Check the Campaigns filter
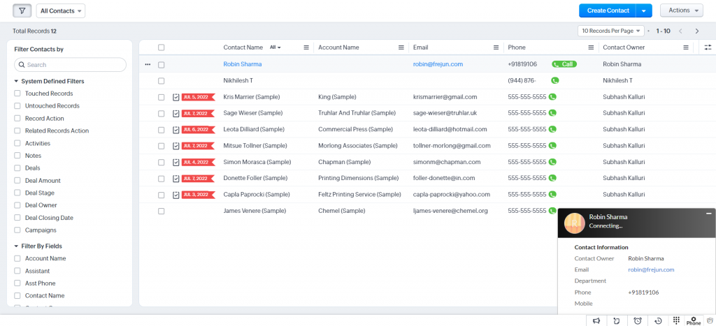 (17, 230)
